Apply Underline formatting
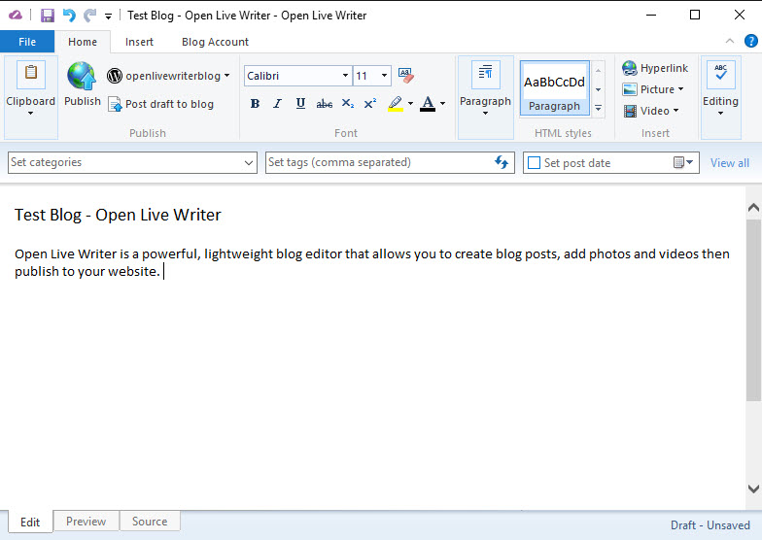Viewport: 762px width, 540px height. [300, 103]
